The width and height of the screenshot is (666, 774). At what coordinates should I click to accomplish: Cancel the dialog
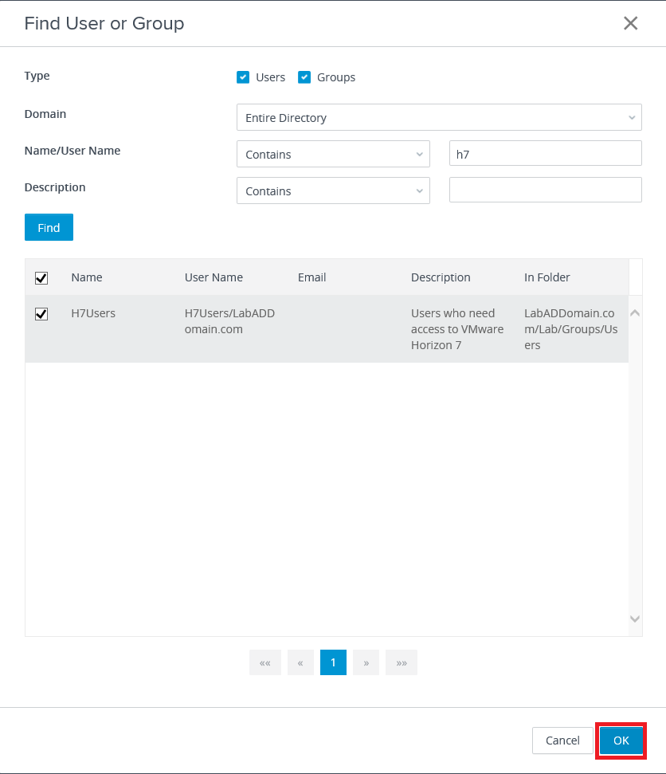point(562,741)
